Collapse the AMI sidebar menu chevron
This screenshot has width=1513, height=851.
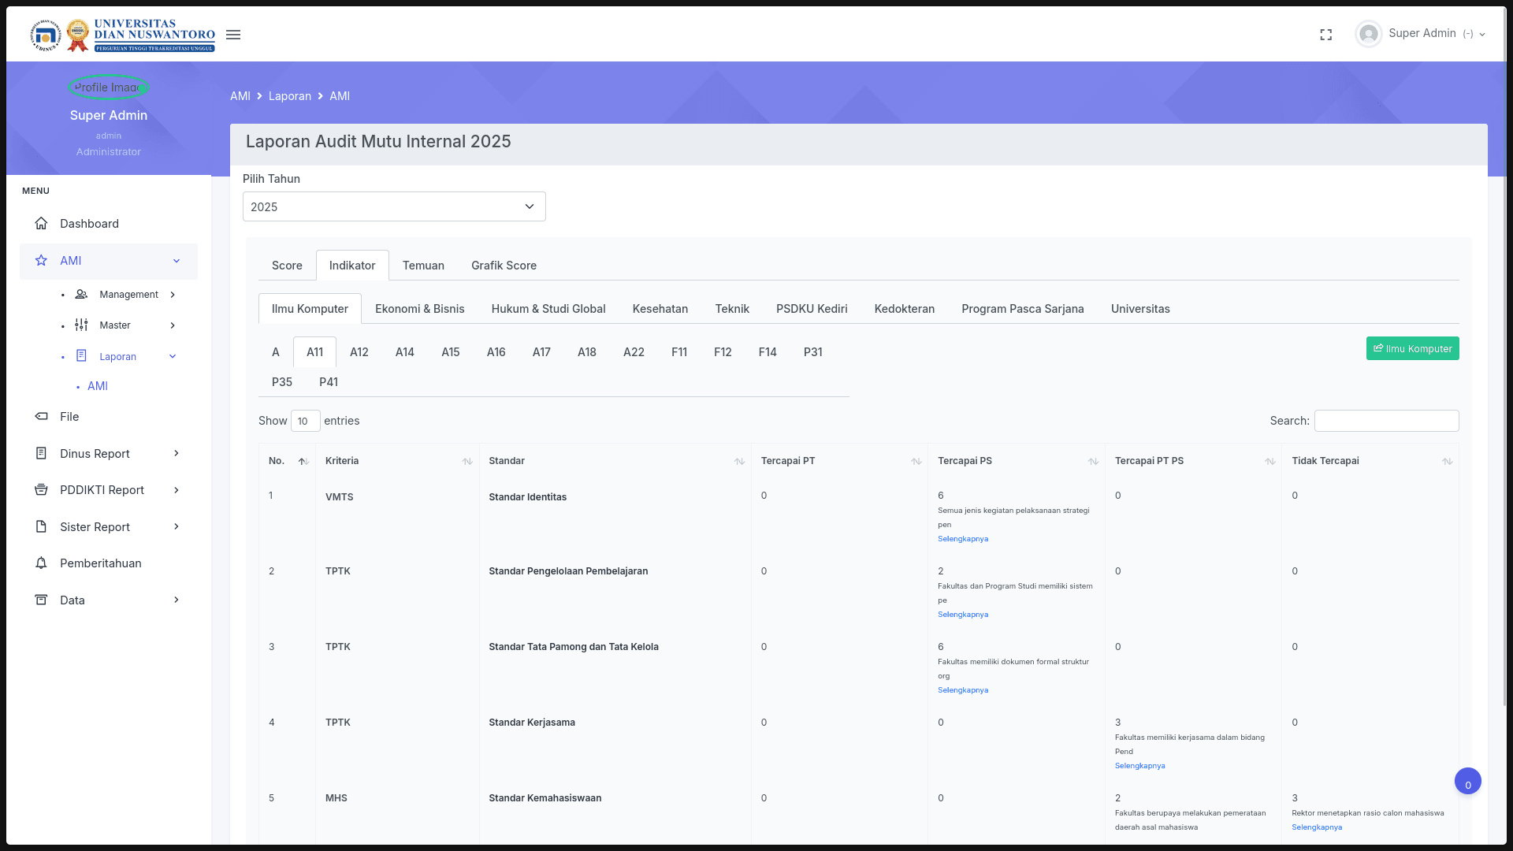(177, 261)
